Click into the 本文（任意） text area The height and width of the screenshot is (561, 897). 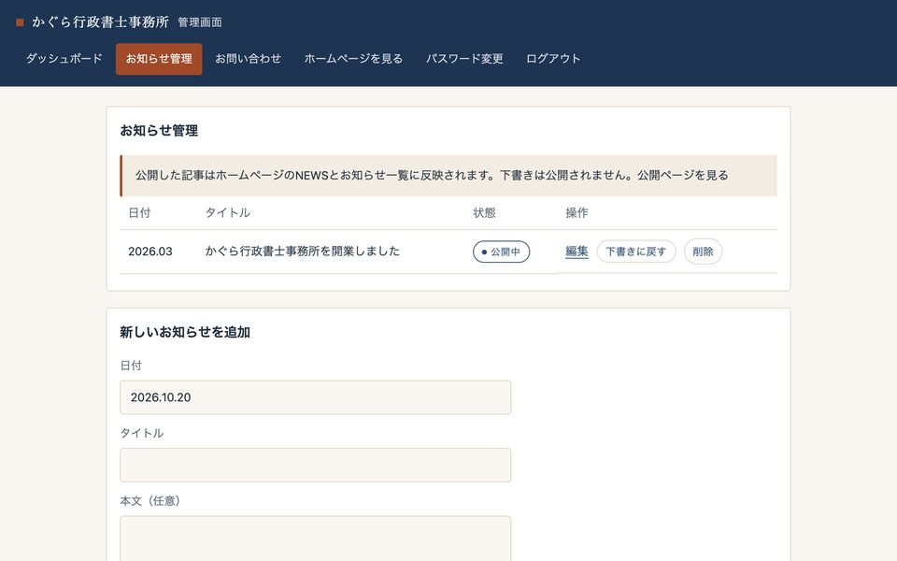point(315,539)
